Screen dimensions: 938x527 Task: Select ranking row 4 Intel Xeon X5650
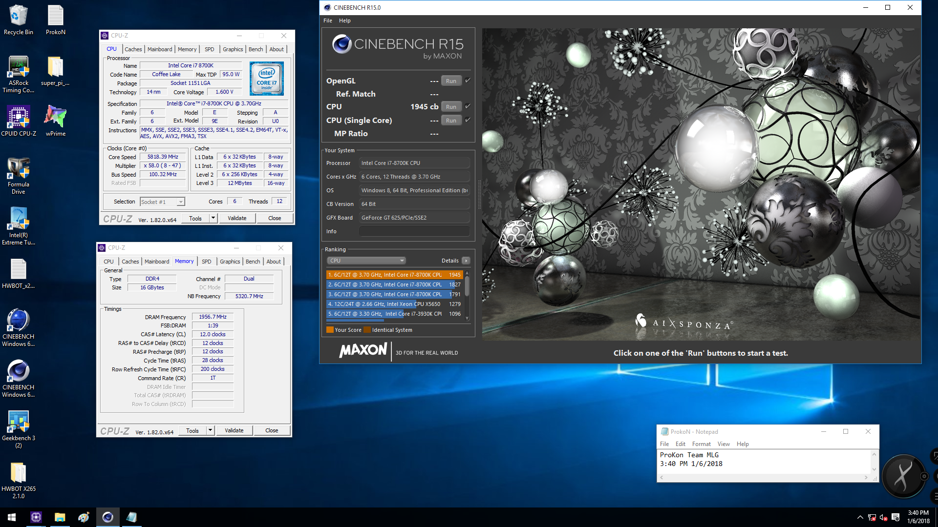[x=394, y=304]
